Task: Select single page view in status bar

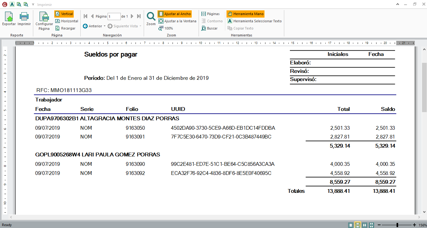Action: pyautogui.click(x=350, y=225)
